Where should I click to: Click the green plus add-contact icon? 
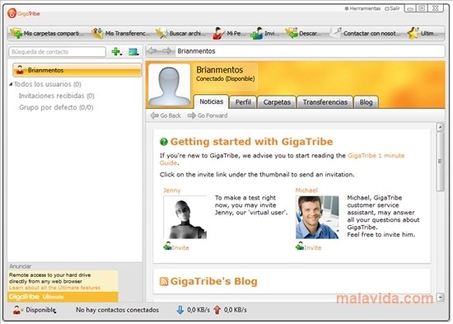[x=116, y=52]
